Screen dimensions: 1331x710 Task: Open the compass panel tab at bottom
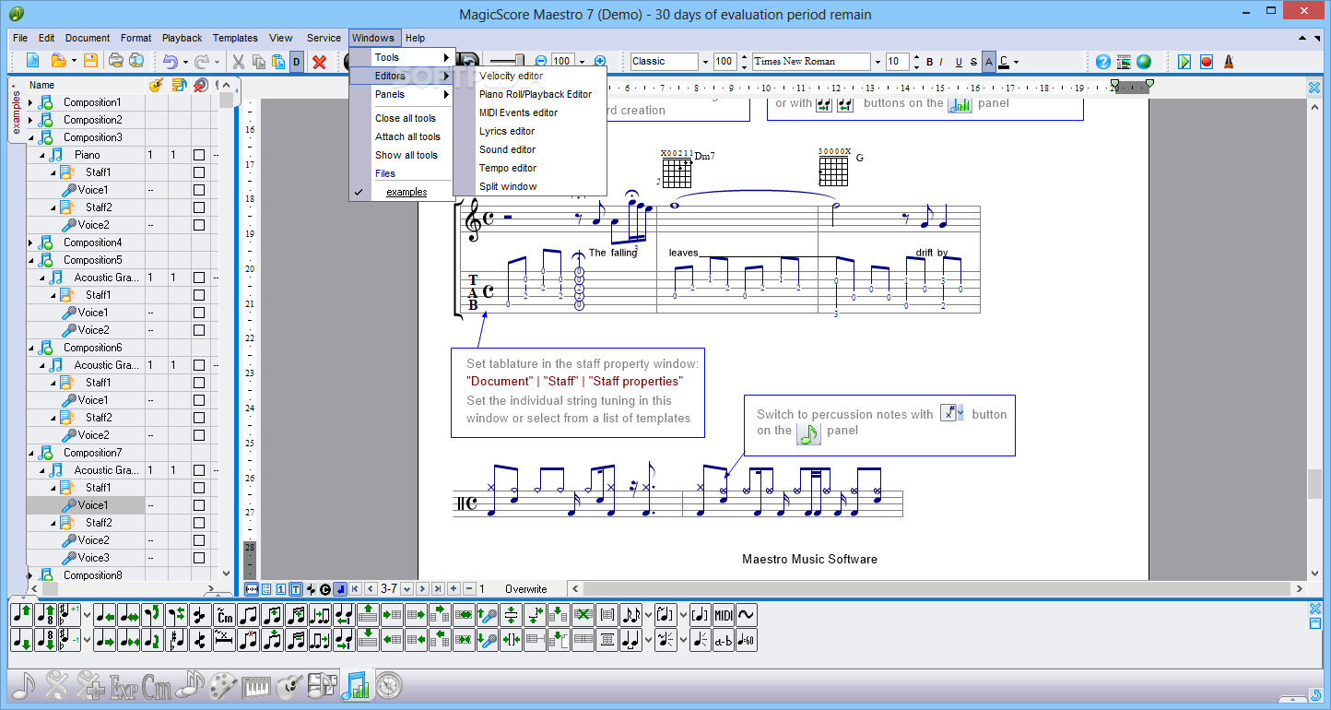(x=389, y=686)
